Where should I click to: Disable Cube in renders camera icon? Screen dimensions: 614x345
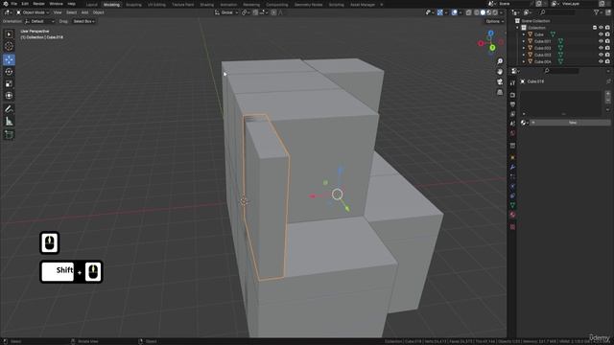tap(607, 34)
